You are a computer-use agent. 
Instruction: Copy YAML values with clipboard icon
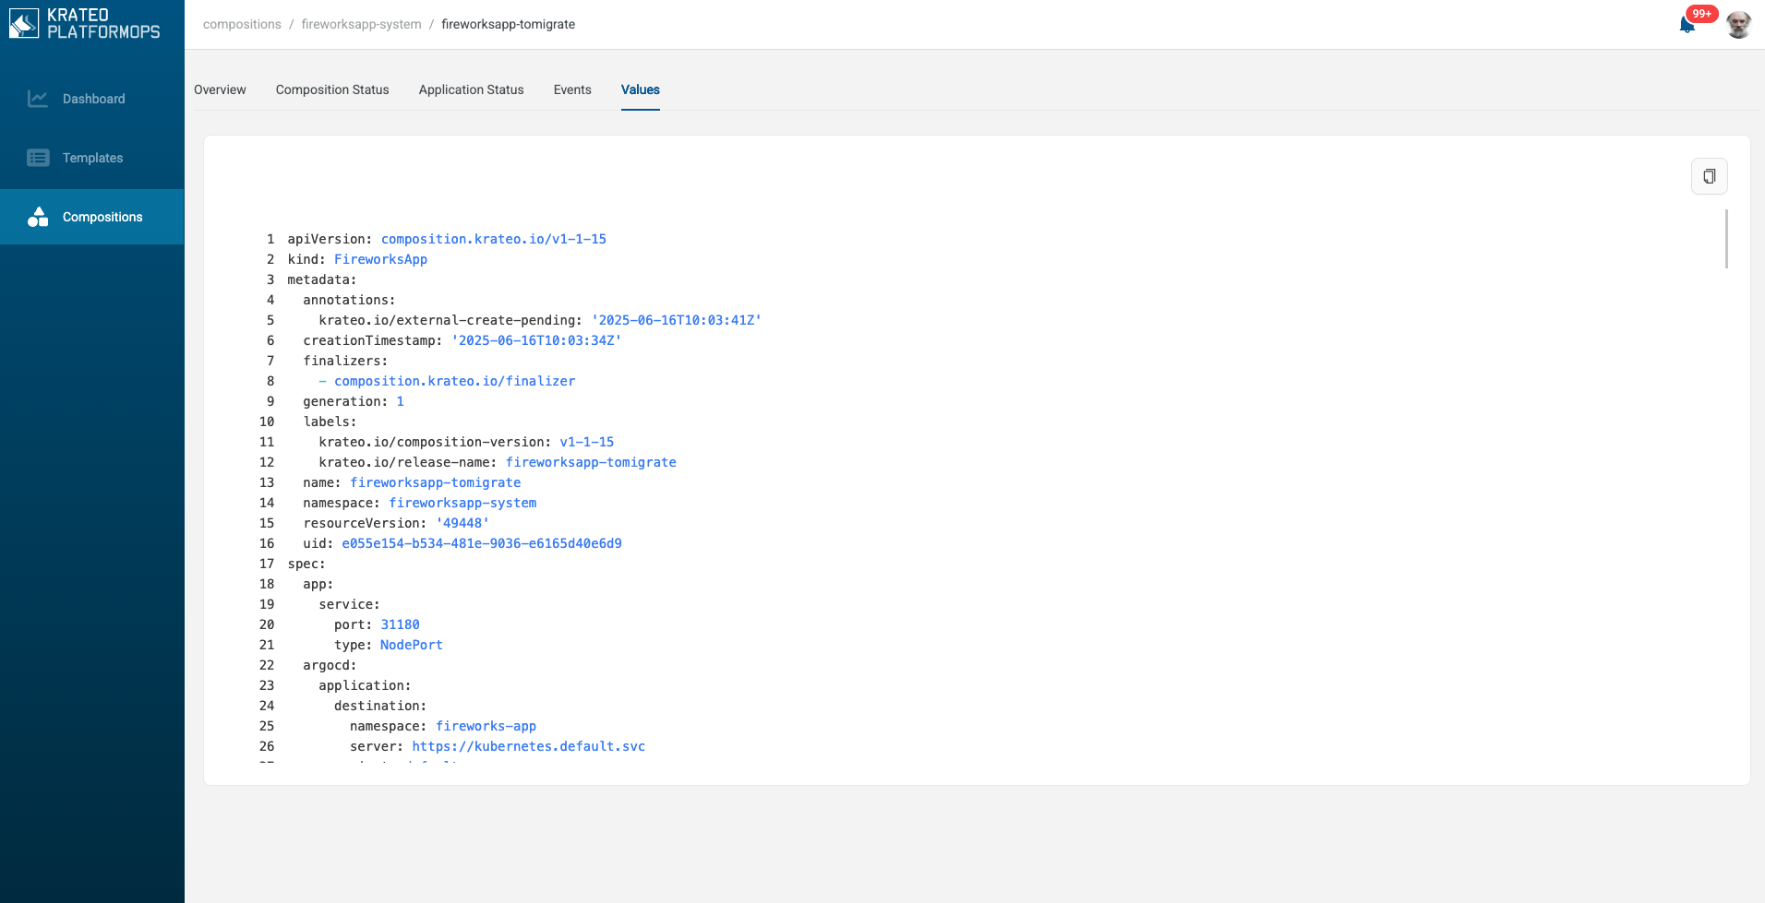[1709, 176]
